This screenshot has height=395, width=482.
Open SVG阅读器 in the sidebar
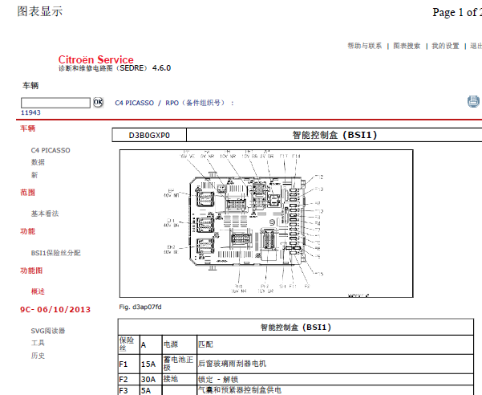(x=48, y=331)
